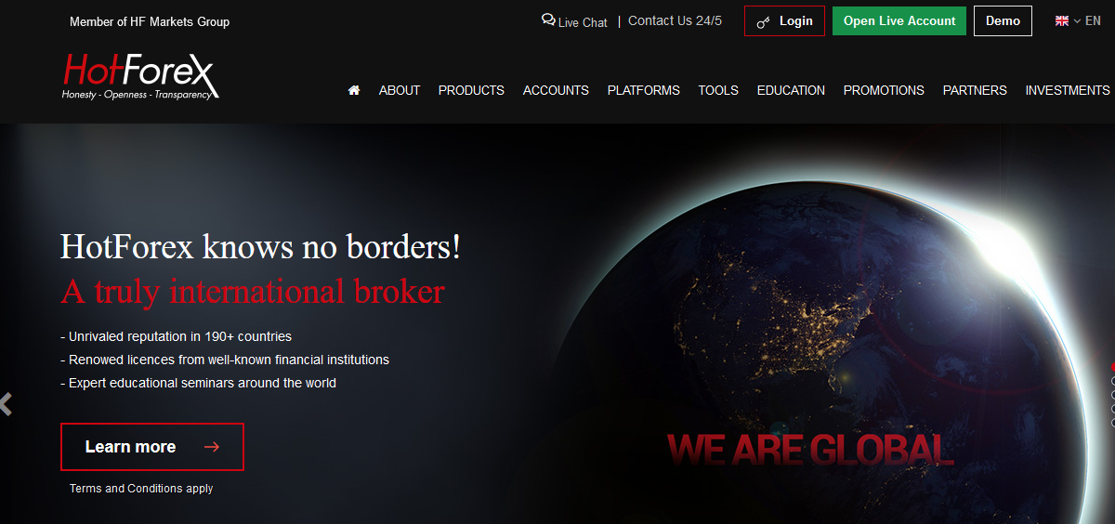Go to previous slide with left arrow

[7, 404]
